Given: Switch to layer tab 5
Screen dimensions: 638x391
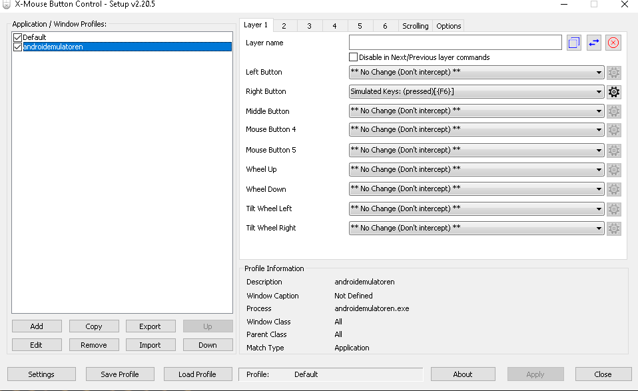Looking at the screenshot, I should click(x=360, y=26).
